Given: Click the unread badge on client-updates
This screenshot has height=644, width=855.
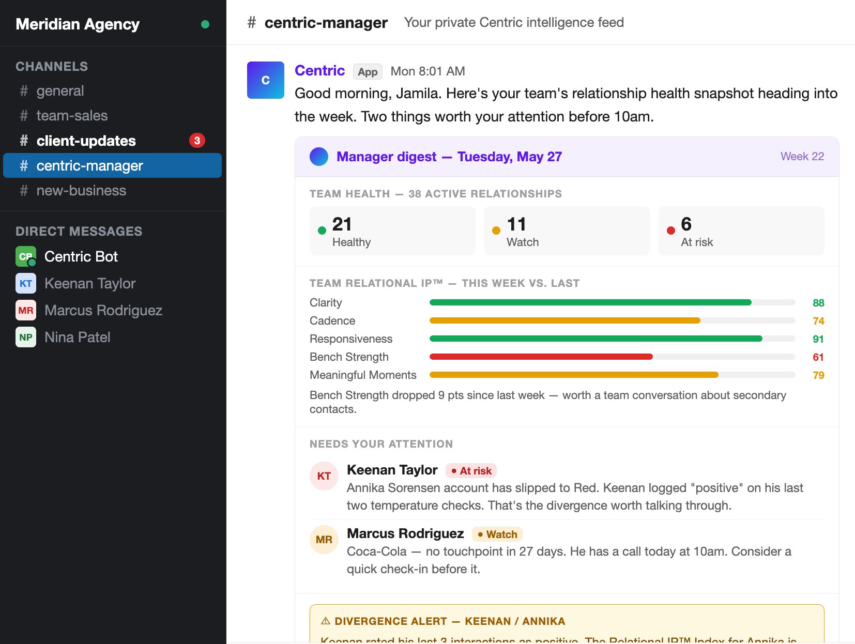Looking at the screenshot, I should (x=197, y=141).
